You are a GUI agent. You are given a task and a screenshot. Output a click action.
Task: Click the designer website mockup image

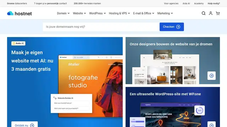166,67
